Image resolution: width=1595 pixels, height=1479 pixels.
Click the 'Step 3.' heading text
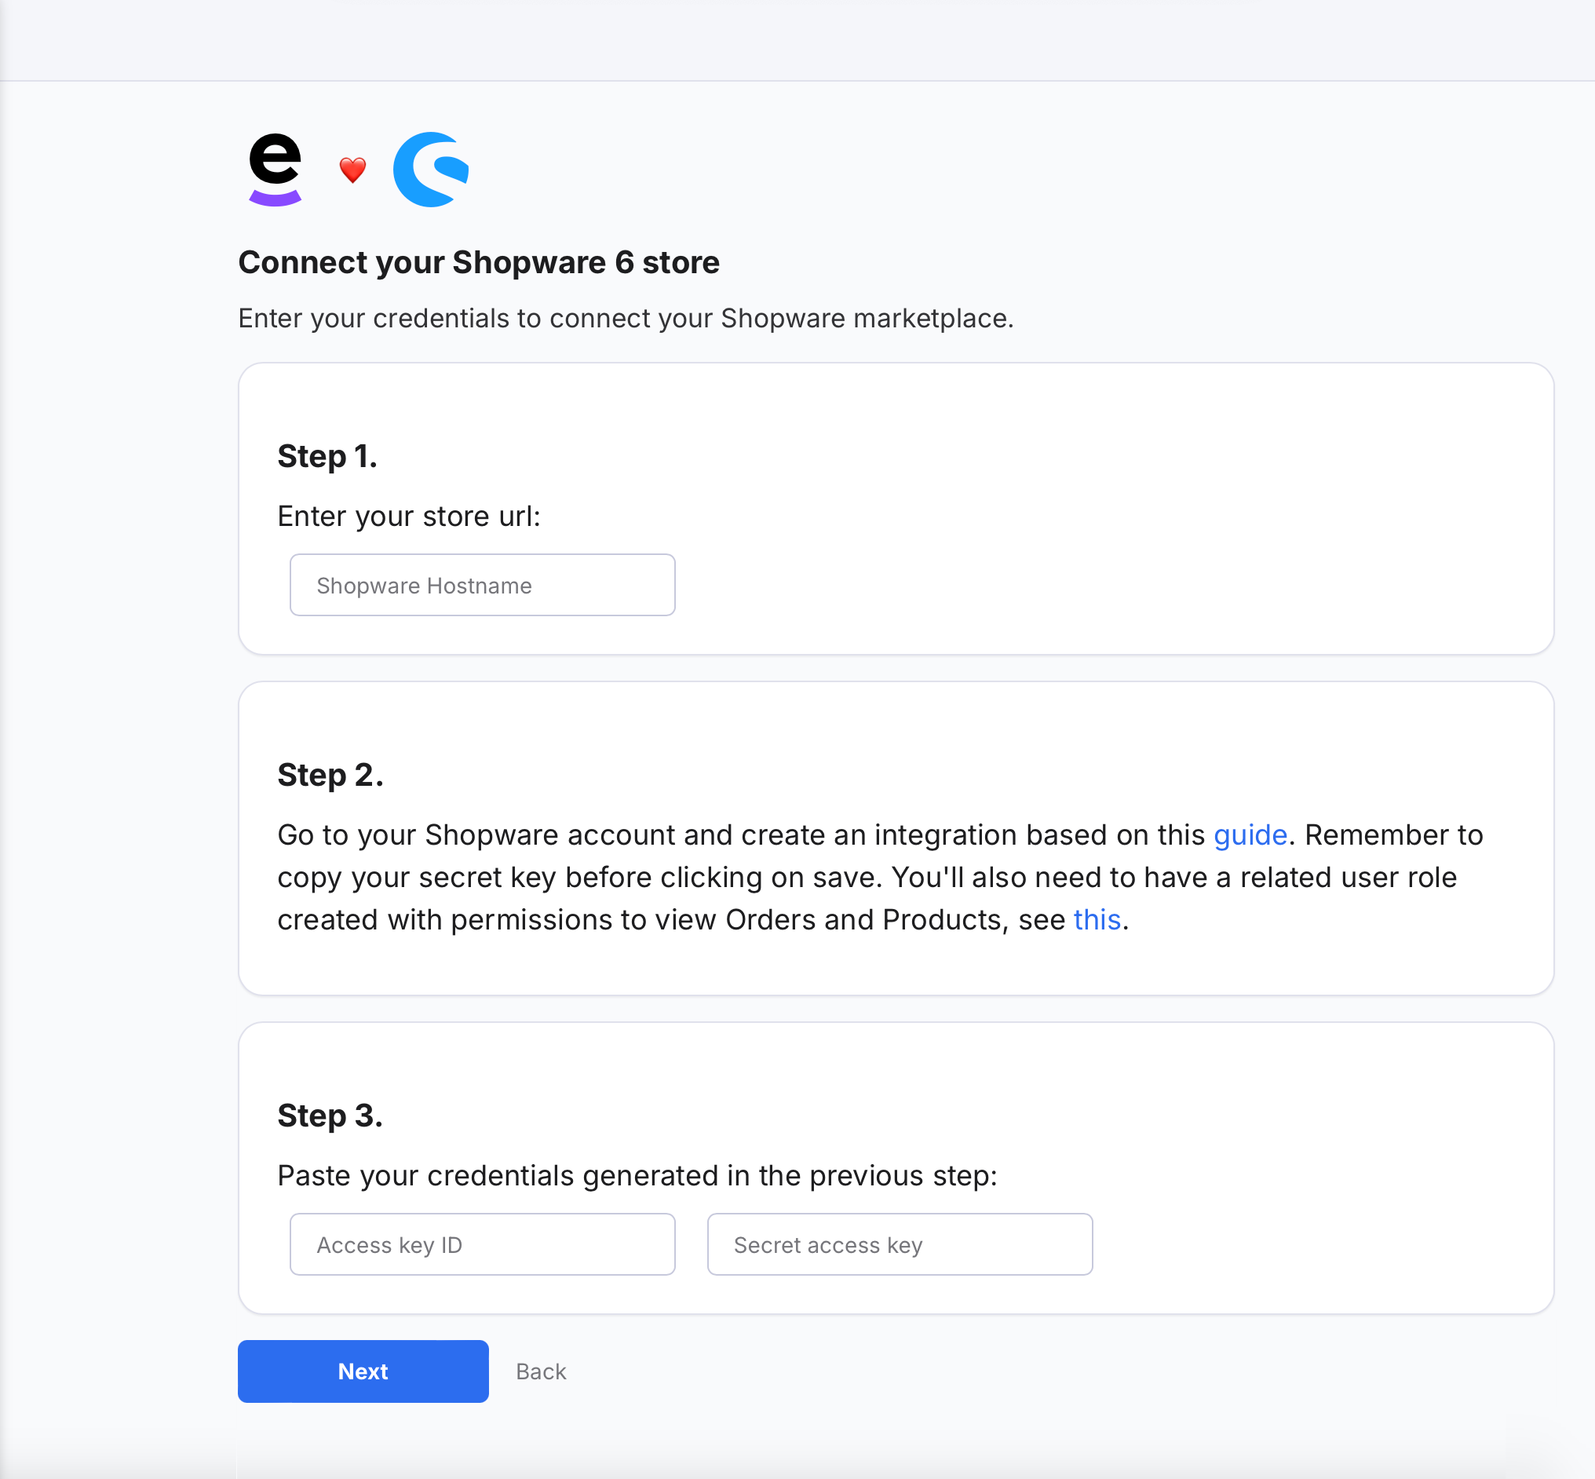point(330,1116)
